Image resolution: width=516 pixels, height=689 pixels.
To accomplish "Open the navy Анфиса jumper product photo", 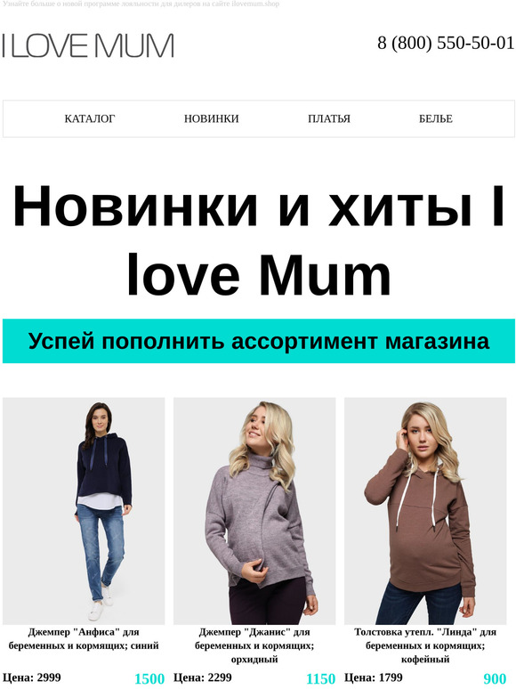I will [x=84, y=511].
